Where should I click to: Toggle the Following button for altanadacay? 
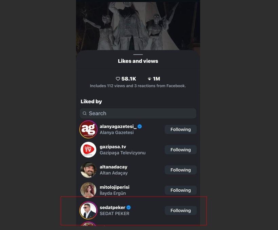coord(180,170)
